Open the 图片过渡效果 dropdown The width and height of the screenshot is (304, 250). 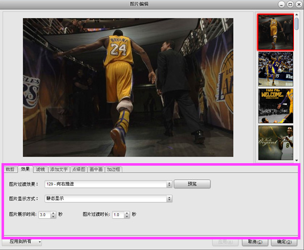click(108, 184)
